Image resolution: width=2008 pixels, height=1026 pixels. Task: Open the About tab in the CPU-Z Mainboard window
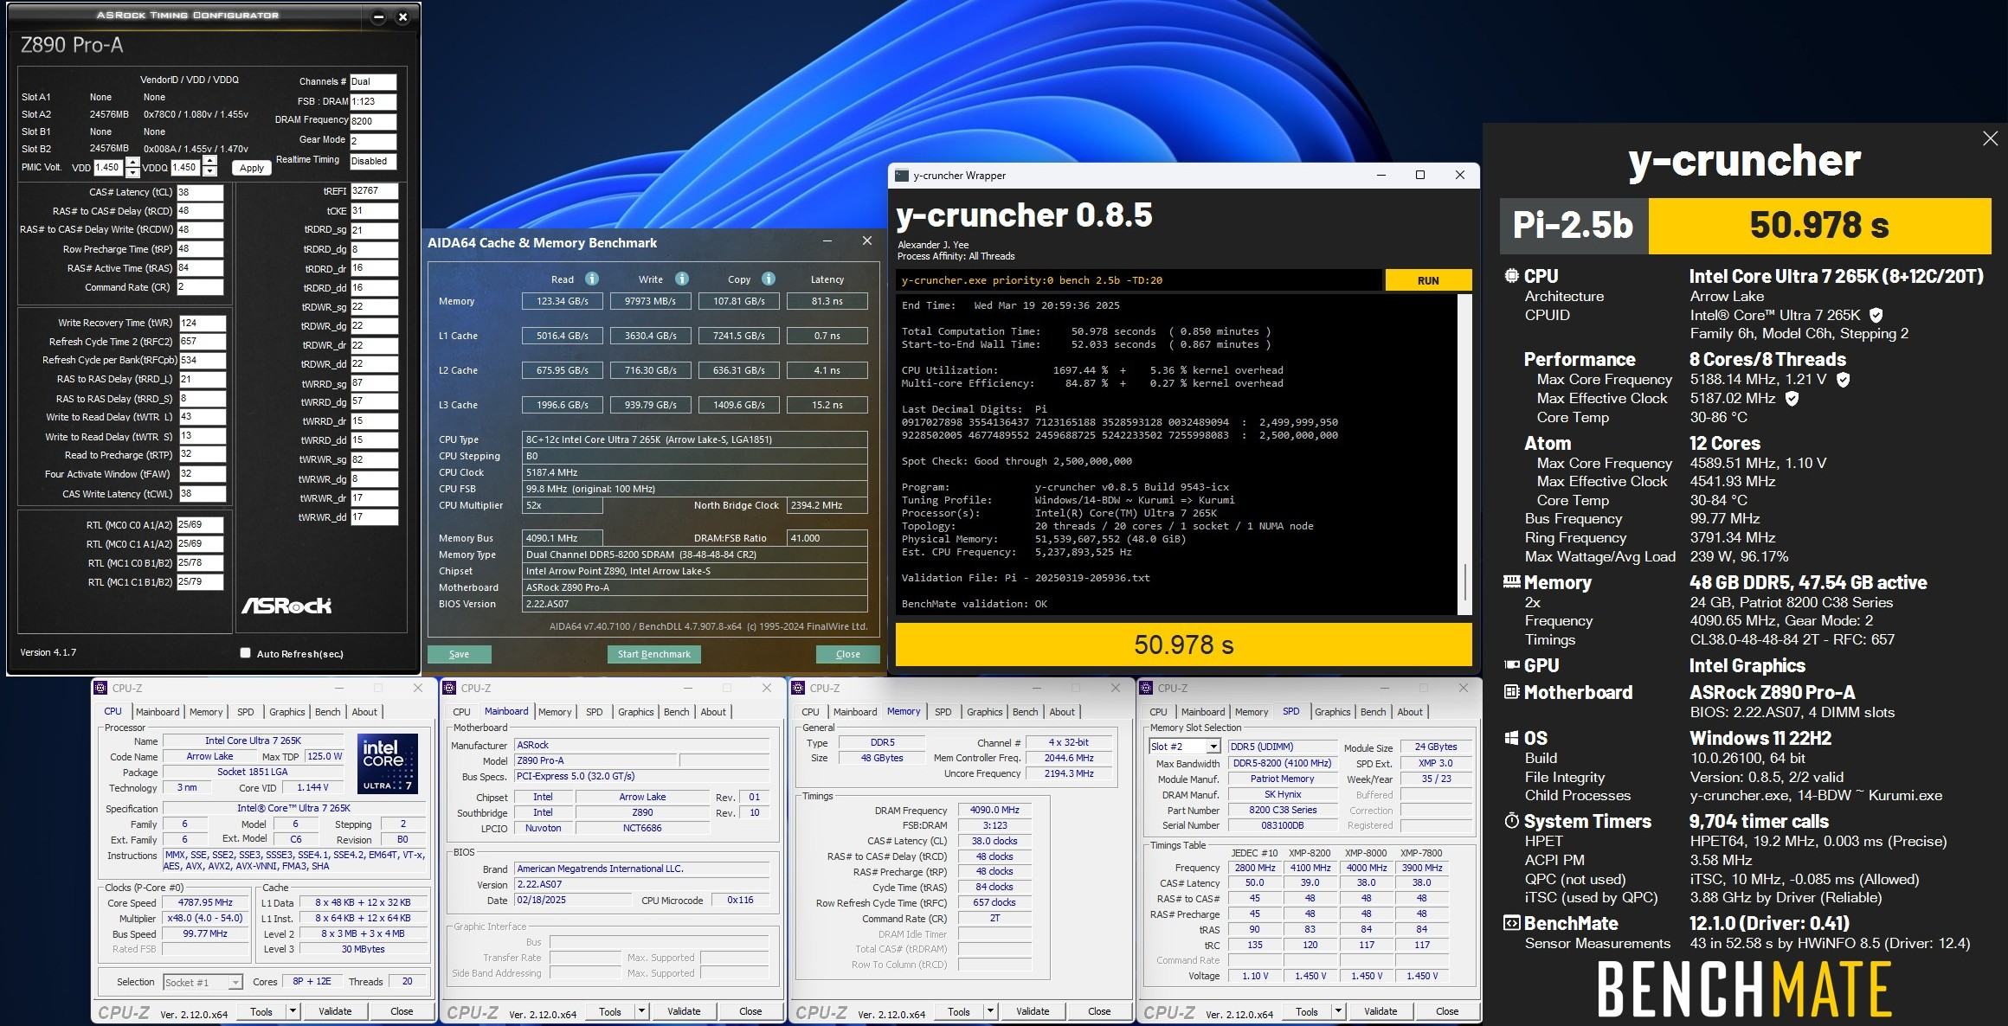click(x=713, y=712)
